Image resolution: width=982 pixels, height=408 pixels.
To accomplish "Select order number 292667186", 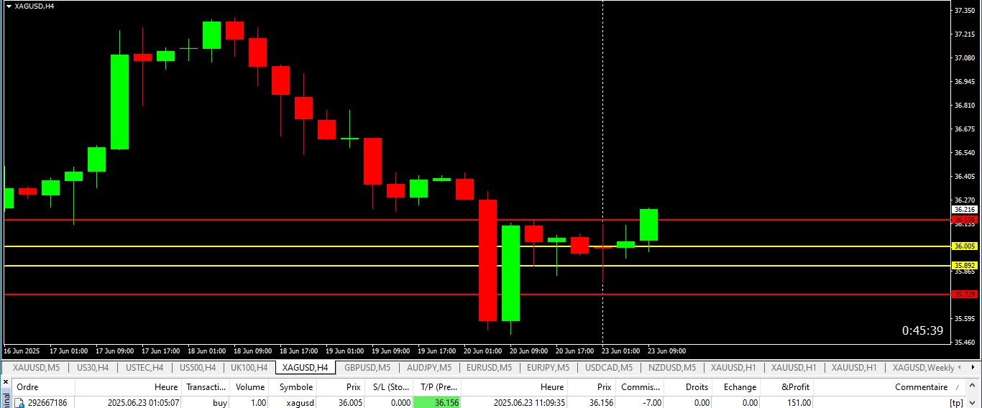I will click(x=47, y=403).
